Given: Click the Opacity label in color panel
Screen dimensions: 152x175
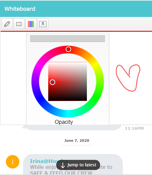Looking at the screenshot, I should click(x=64, y=122).
